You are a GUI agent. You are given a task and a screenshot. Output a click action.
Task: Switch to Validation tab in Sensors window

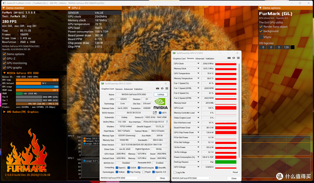click(x=210, y=59)
